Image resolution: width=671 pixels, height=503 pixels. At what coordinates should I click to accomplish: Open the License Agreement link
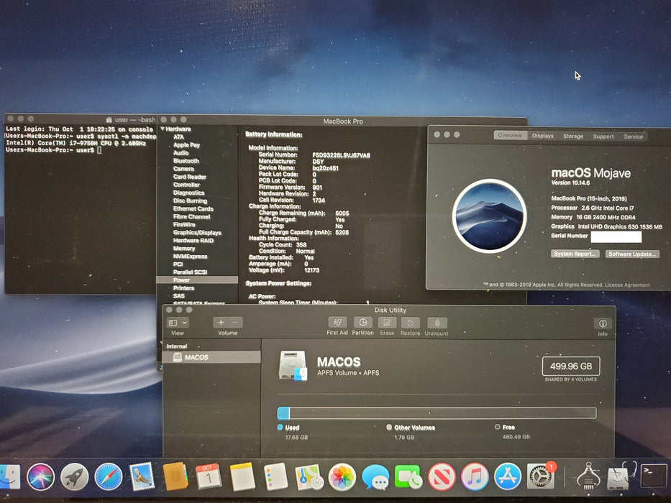[x=627, y=285]
